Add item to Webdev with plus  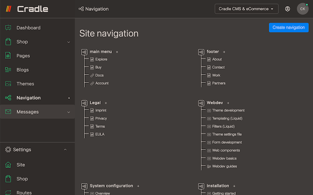pyautogui.click(x=228, y=103)
